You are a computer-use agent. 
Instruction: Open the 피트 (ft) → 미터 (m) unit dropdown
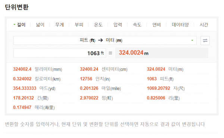click(x=105, y=40)
